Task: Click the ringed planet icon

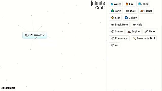Action: (x=142, y=11)
